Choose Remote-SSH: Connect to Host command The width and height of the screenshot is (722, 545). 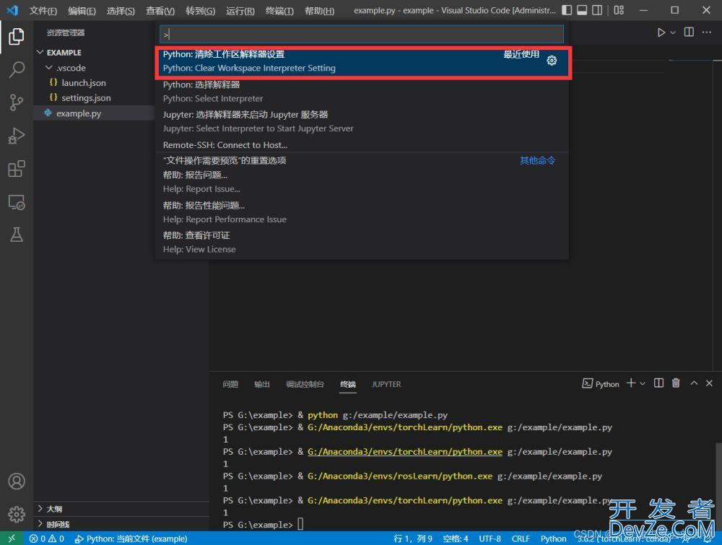[x=362, y=144]
